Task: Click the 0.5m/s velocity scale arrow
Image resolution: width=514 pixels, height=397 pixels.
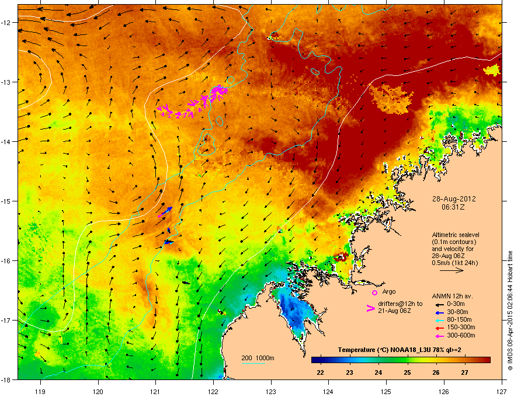Action: 452,270
